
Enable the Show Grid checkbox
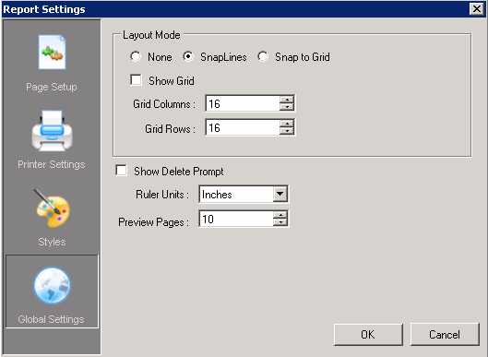click(x=136, y=79)
